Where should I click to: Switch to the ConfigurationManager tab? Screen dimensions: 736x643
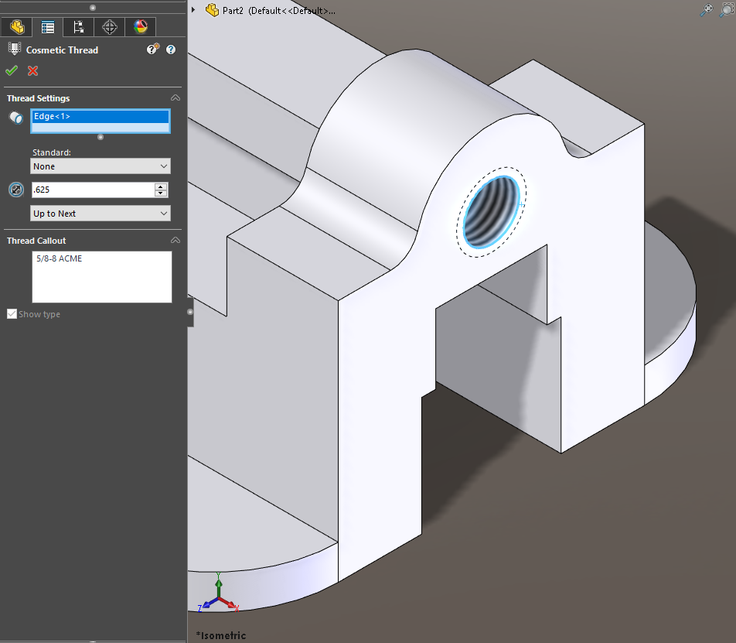click(x=78, y=27)
